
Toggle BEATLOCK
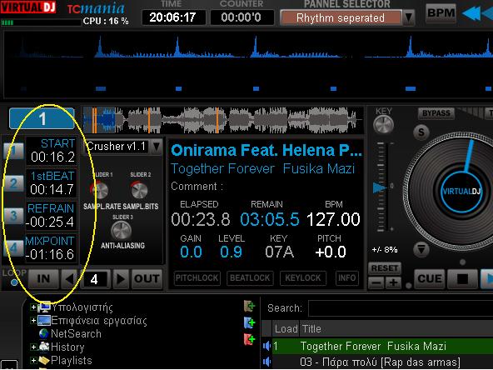tap(250, 278)
